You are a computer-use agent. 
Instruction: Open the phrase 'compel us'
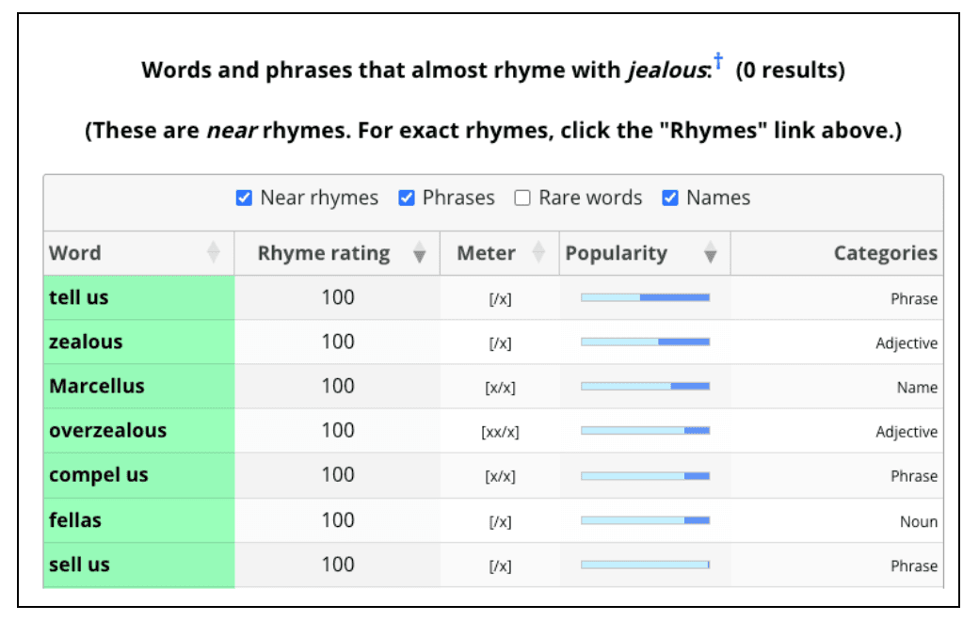(x=99, y=474)
